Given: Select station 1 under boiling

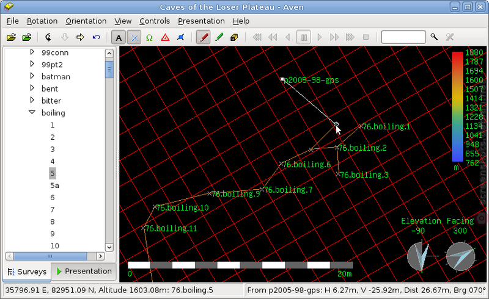Looking at the screenshot, I should (53, 125).
